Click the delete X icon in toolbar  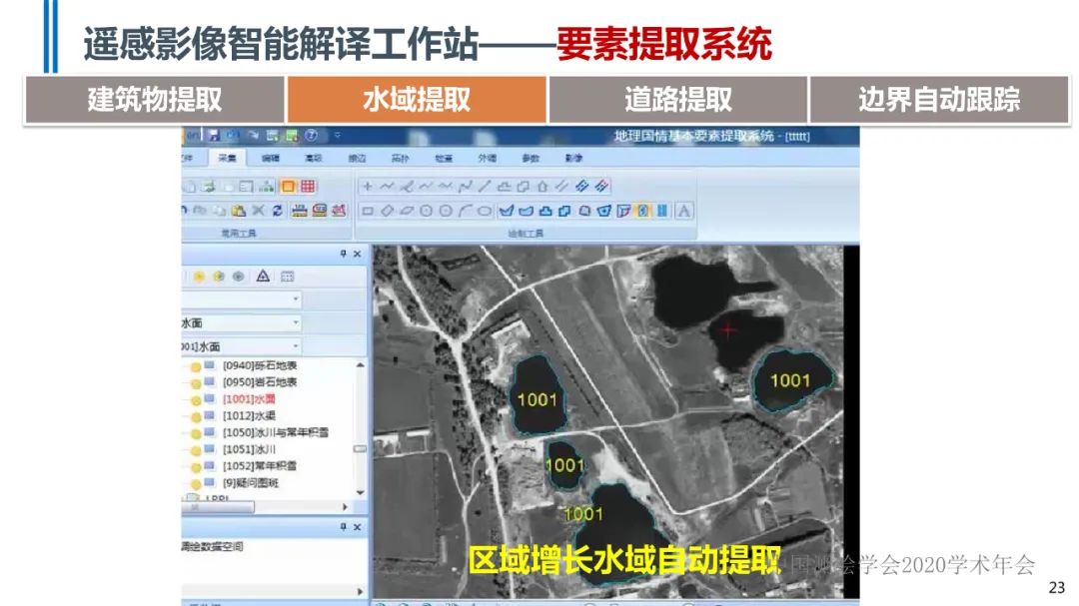pos(258,211)
